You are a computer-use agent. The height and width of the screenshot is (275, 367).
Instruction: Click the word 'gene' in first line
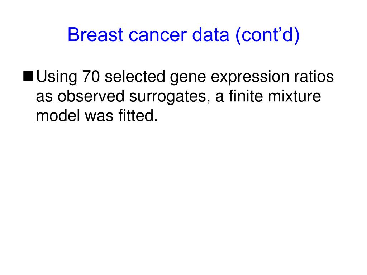[x=188, y=78]
